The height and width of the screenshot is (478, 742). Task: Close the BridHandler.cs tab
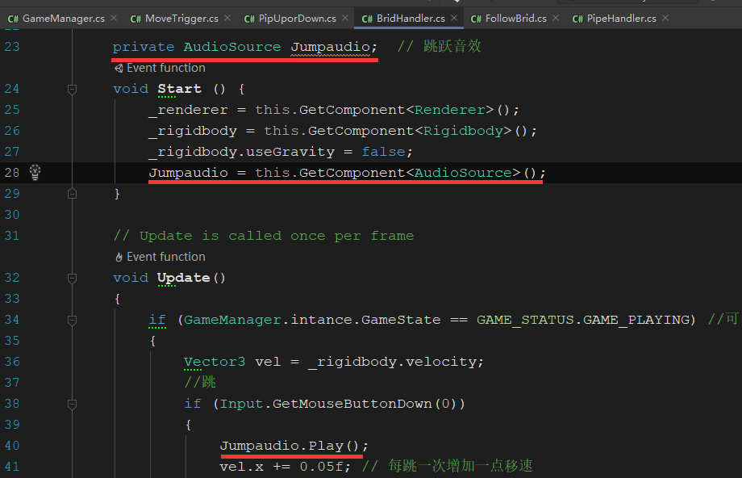pyautogui.click(x=454, y=18)
